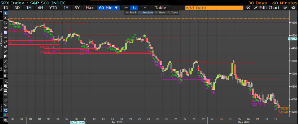The image size is (298, 124).
Task: Open the dashed line pattern menu
Action: coord(6,95)
